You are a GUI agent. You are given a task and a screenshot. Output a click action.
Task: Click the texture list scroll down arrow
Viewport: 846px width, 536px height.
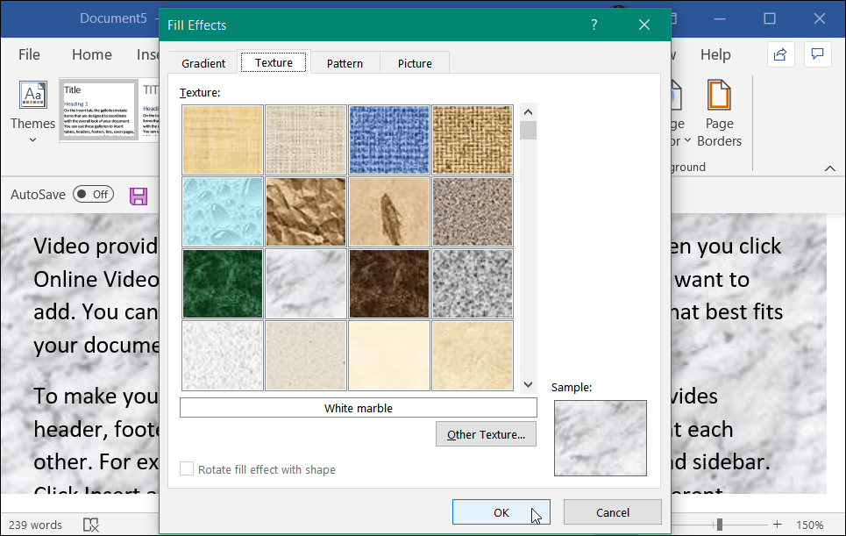529,384
